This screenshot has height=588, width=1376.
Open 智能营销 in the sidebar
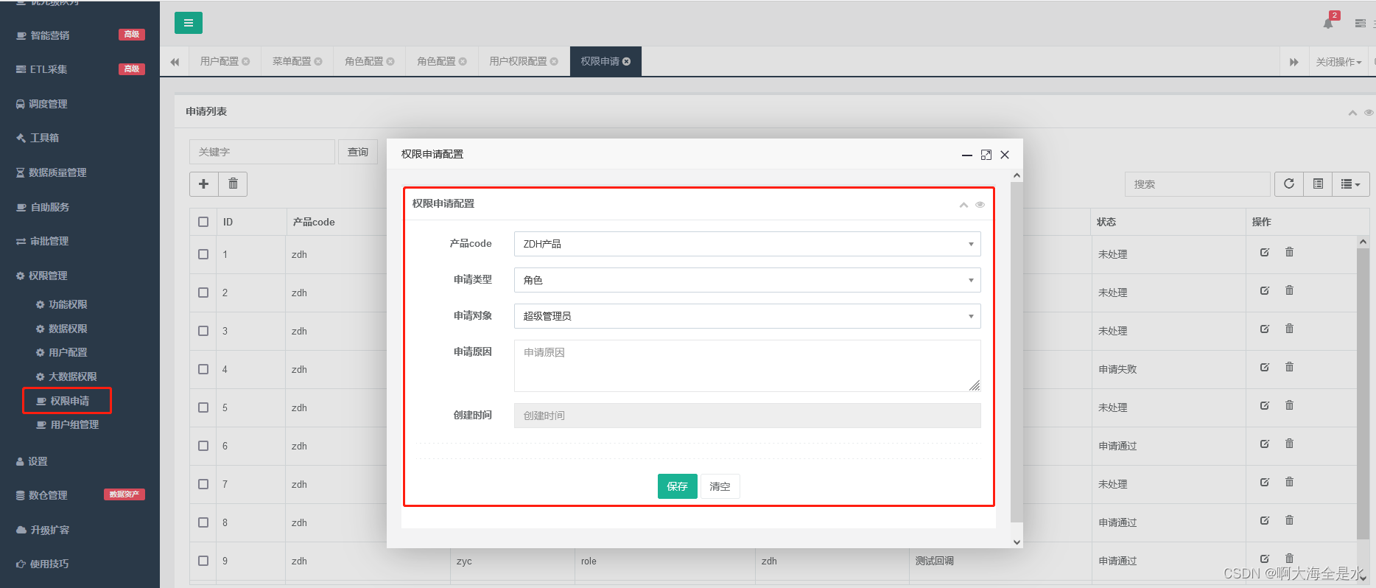[x=50, y=35]
